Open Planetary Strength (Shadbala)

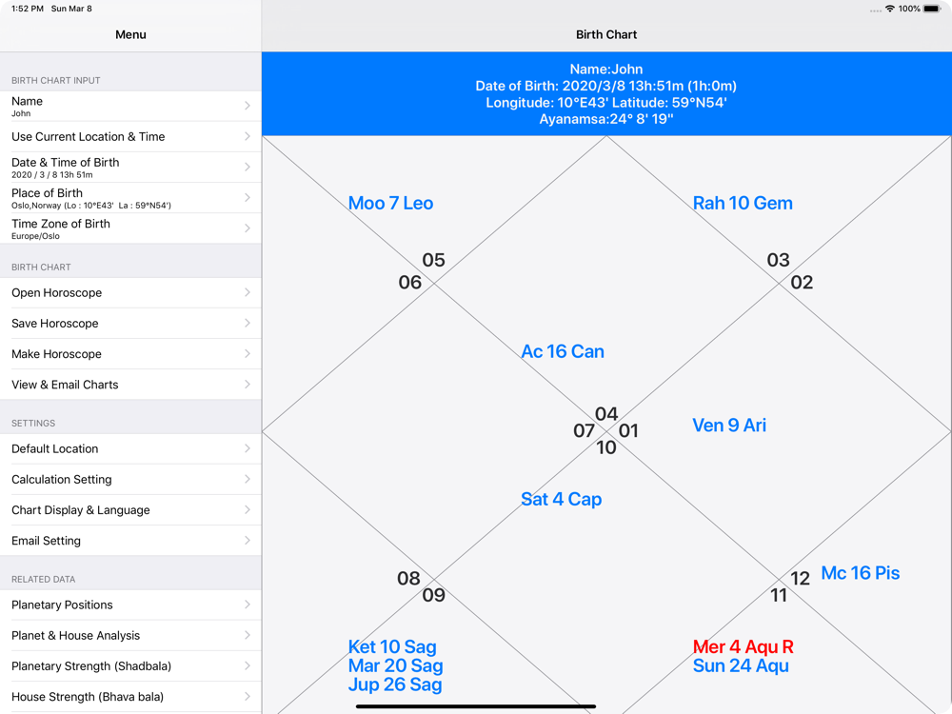(x=130, y=666)
